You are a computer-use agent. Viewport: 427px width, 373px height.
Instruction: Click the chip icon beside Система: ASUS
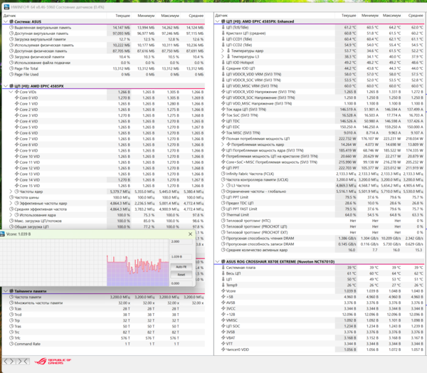click(x=11, y=21)
